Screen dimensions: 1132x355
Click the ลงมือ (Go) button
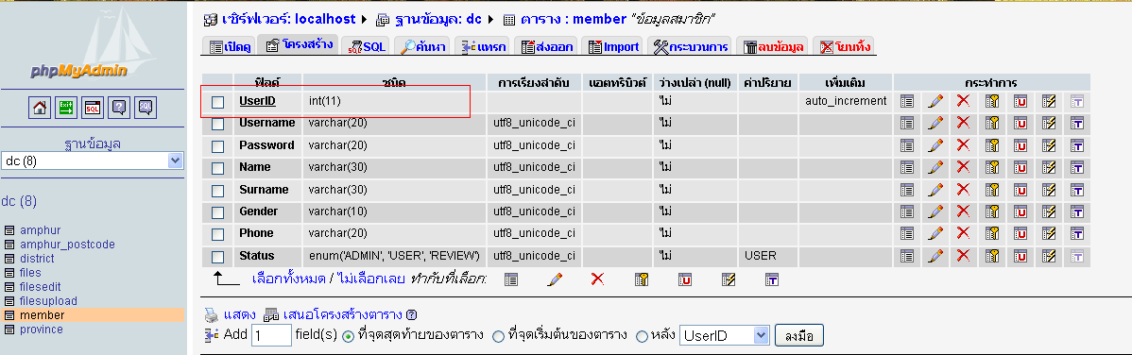[799, 336]
